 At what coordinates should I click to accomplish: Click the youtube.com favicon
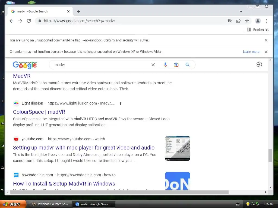coord(16,139)
